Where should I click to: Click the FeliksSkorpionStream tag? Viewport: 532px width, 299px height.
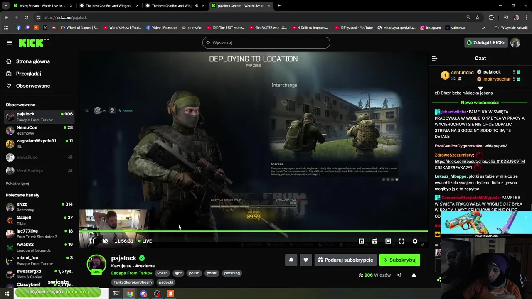click(133, 282)
